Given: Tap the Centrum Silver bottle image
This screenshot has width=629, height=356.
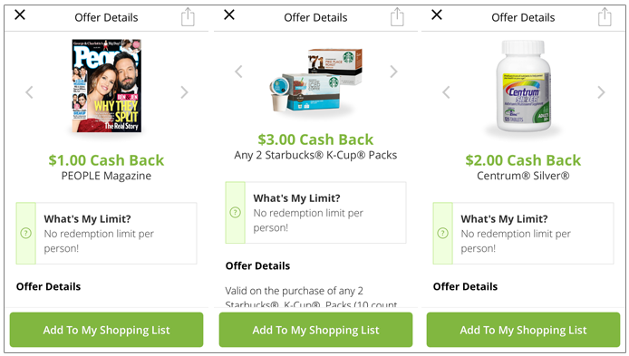Looking at the screenshot, I should 524,86.
